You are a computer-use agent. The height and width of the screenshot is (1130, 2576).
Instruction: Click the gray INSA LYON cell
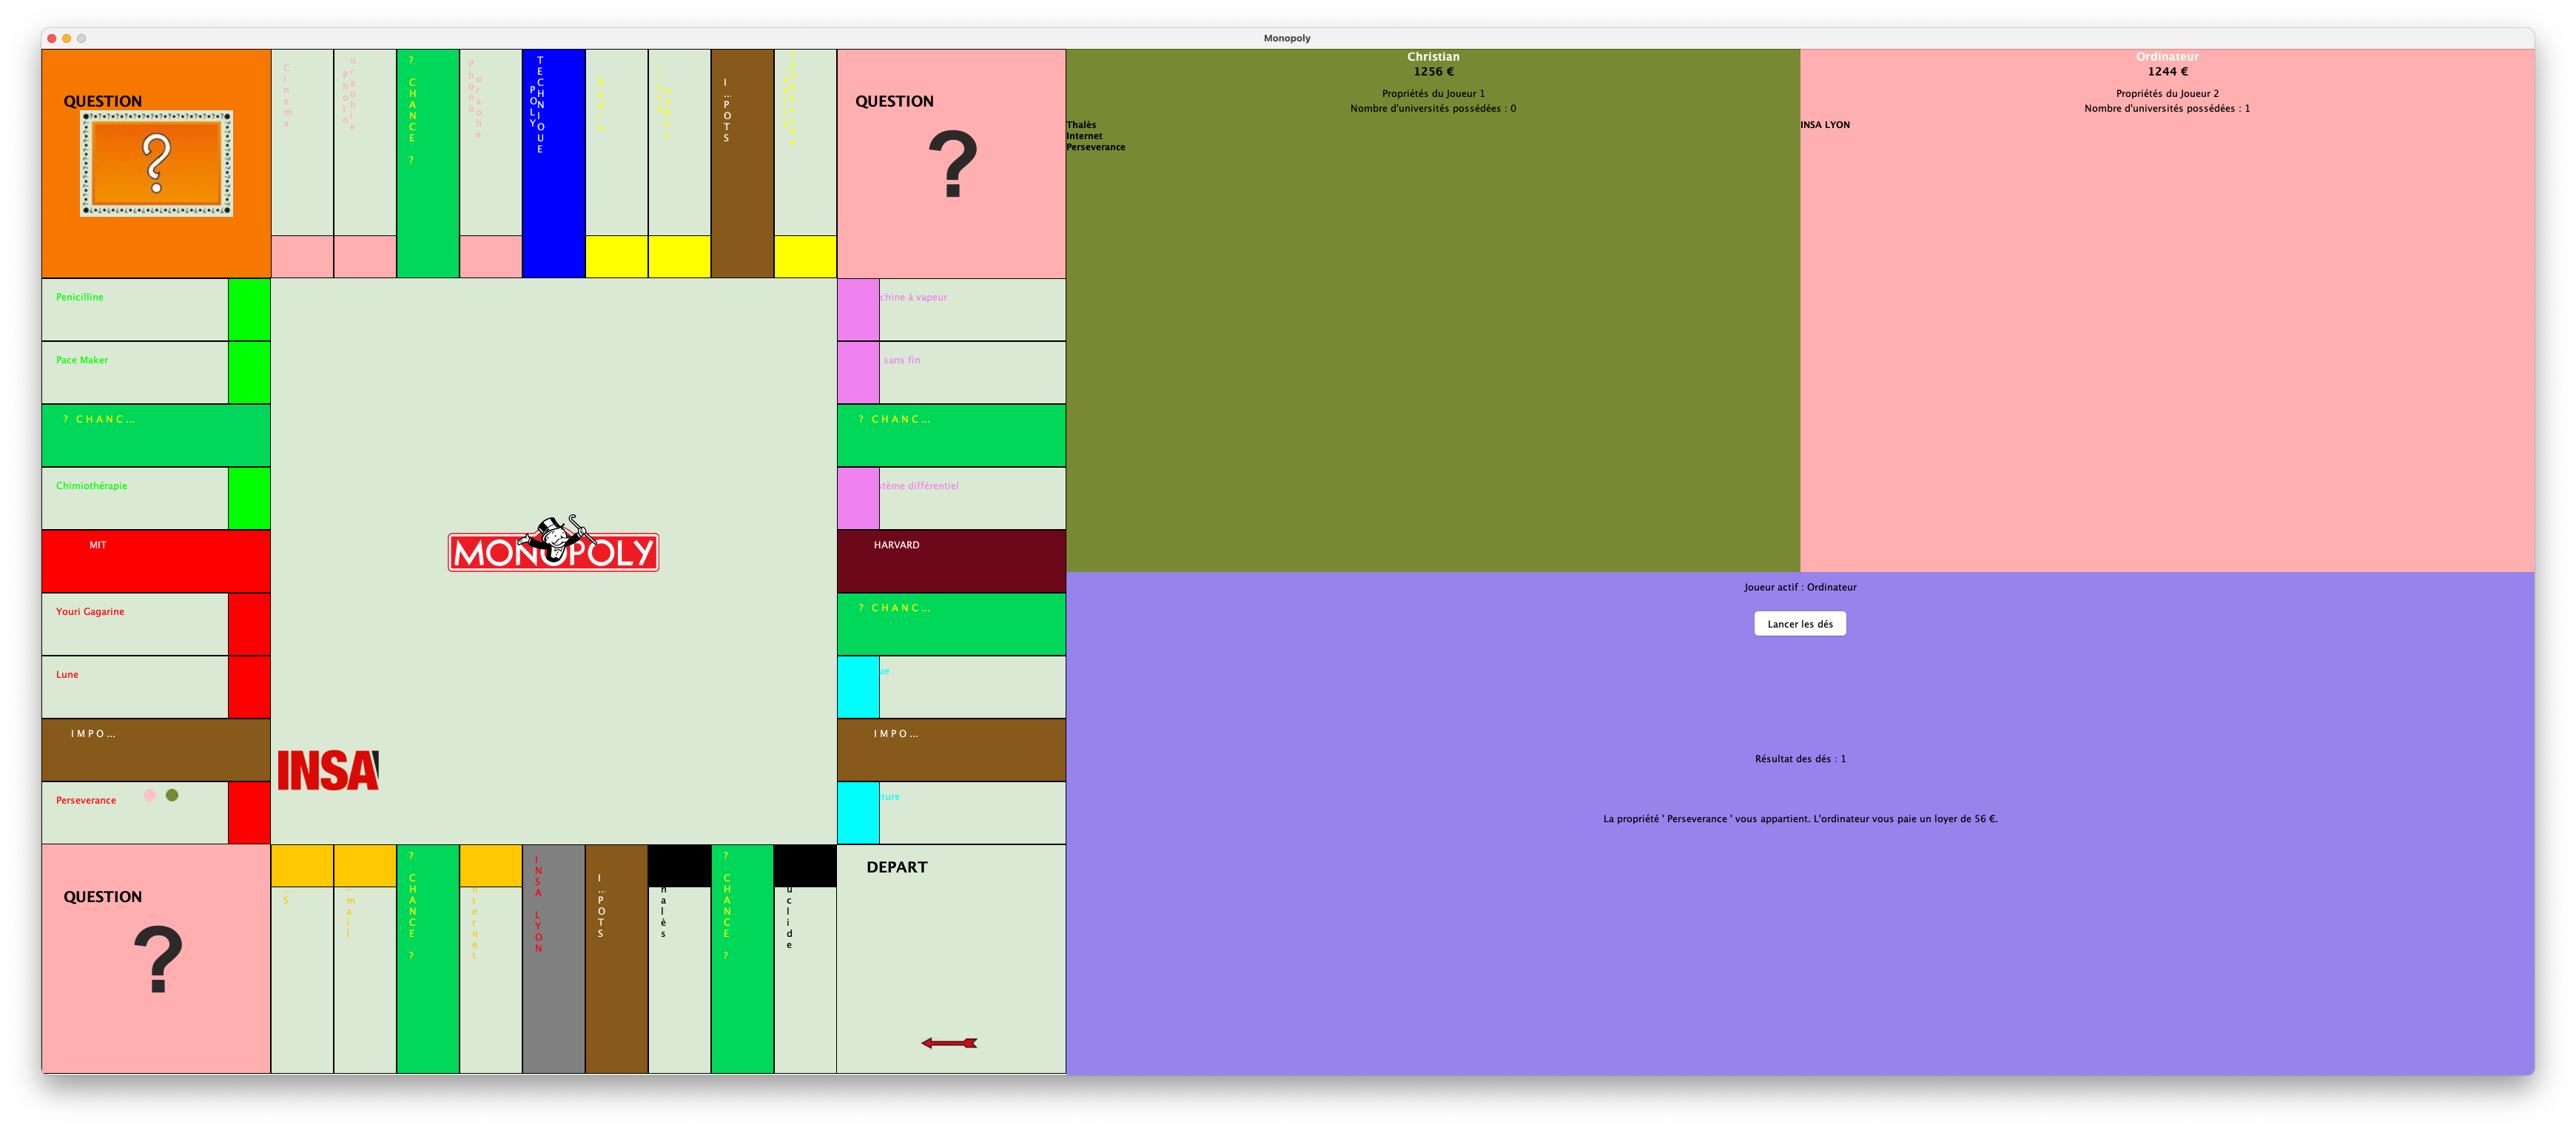click(553, 959)
